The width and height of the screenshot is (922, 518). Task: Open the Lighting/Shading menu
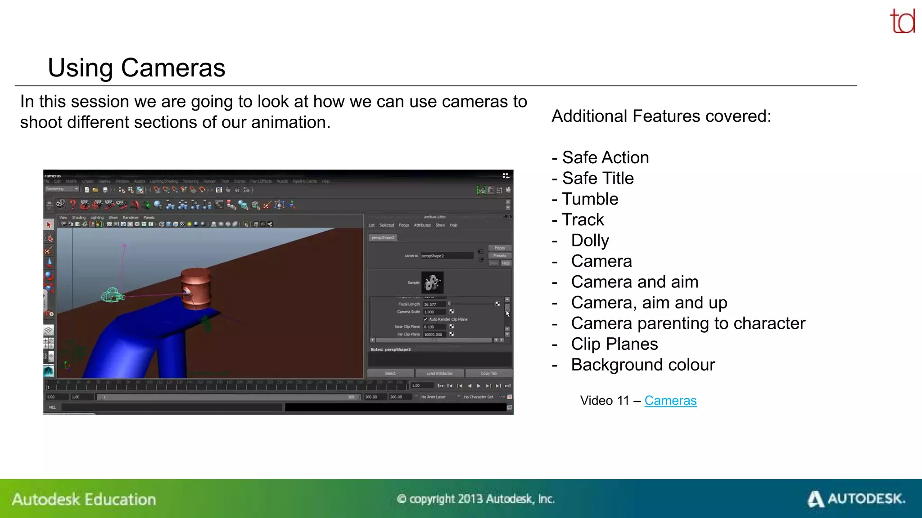[164, 181]
